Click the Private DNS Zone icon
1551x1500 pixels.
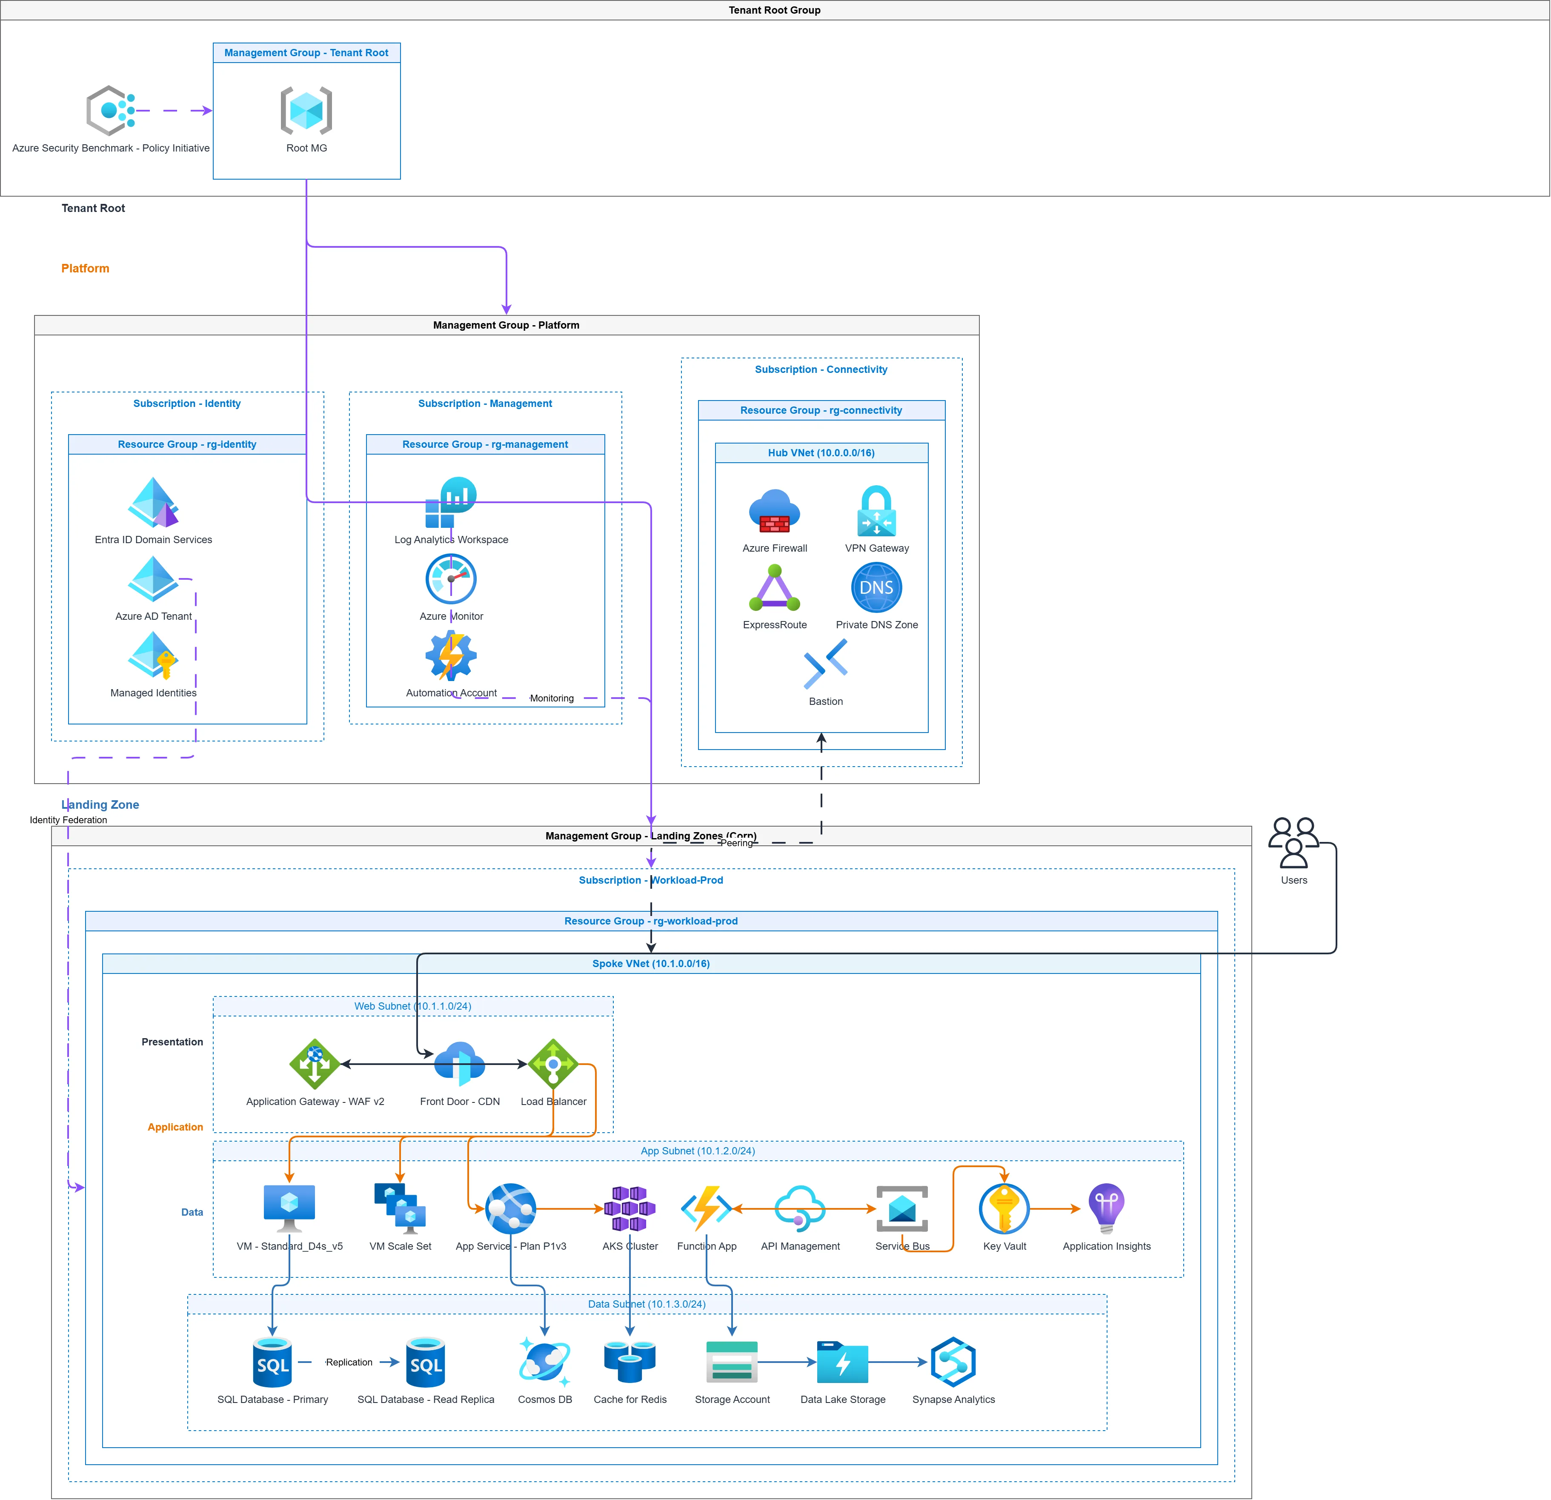point(877,588)
